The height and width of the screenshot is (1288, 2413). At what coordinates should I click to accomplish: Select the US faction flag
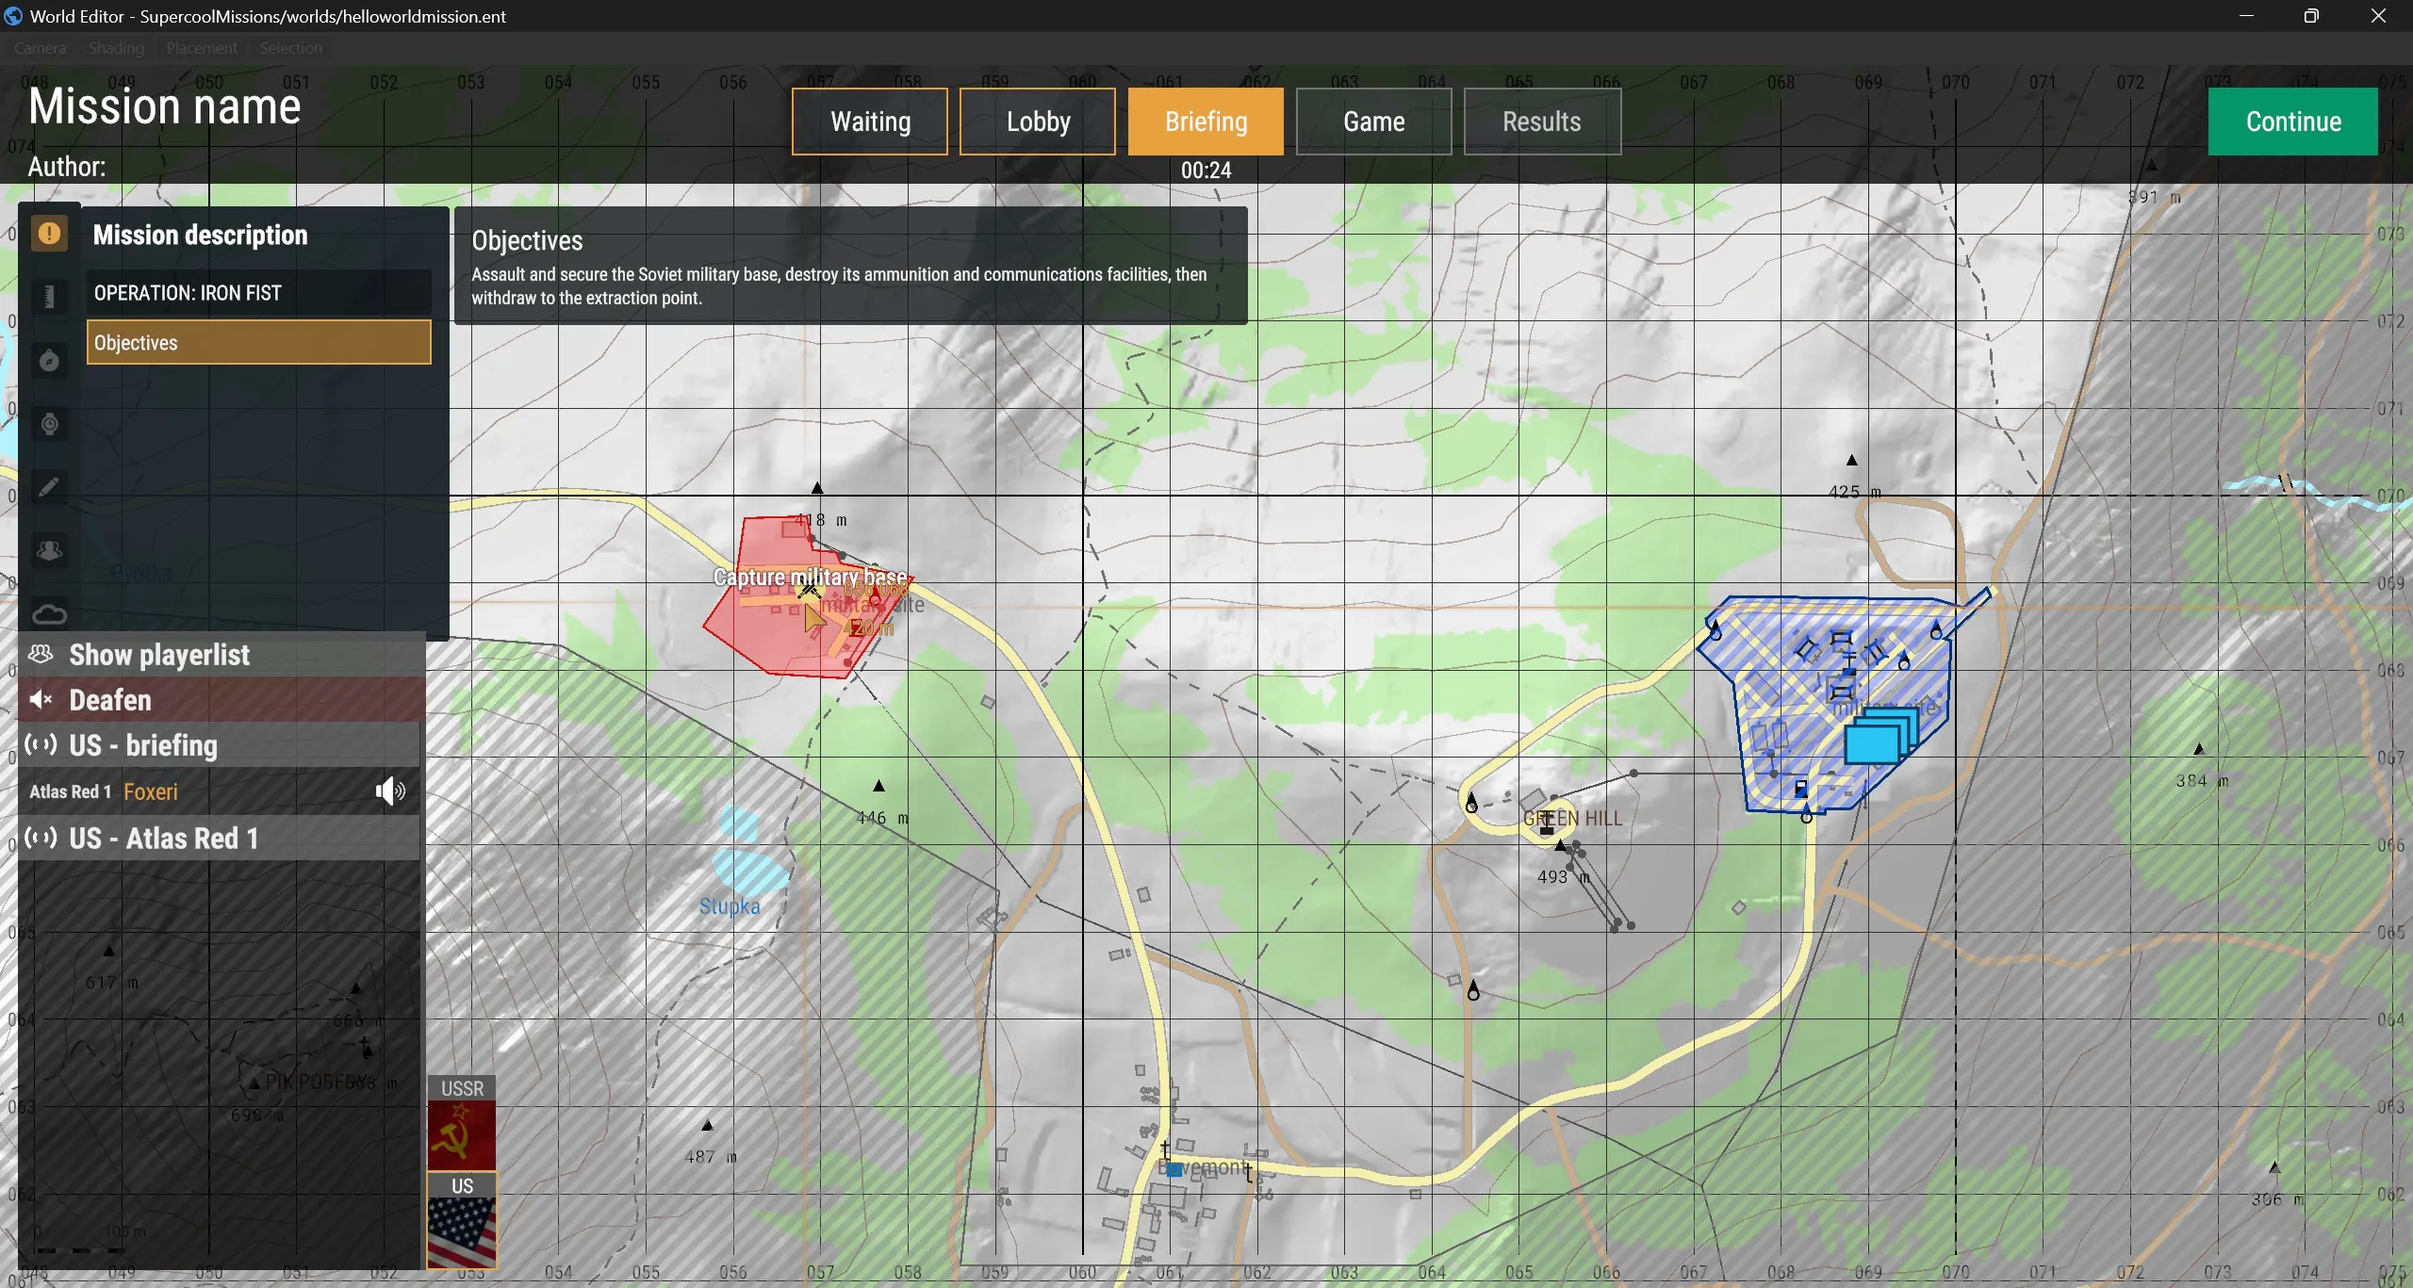[462, 1221]
